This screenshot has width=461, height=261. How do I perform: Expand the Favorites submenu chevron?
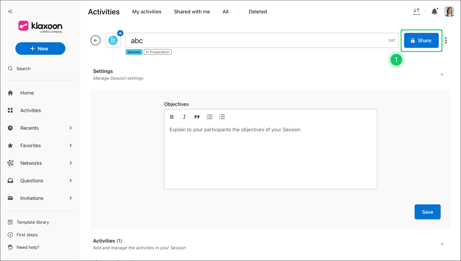click(71, 146)
